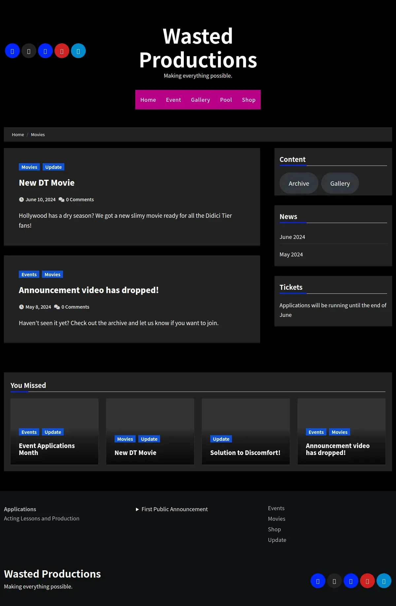Open New DT Movie card in You Missed
Screen dimensions: 396x606
click(135, 453)
